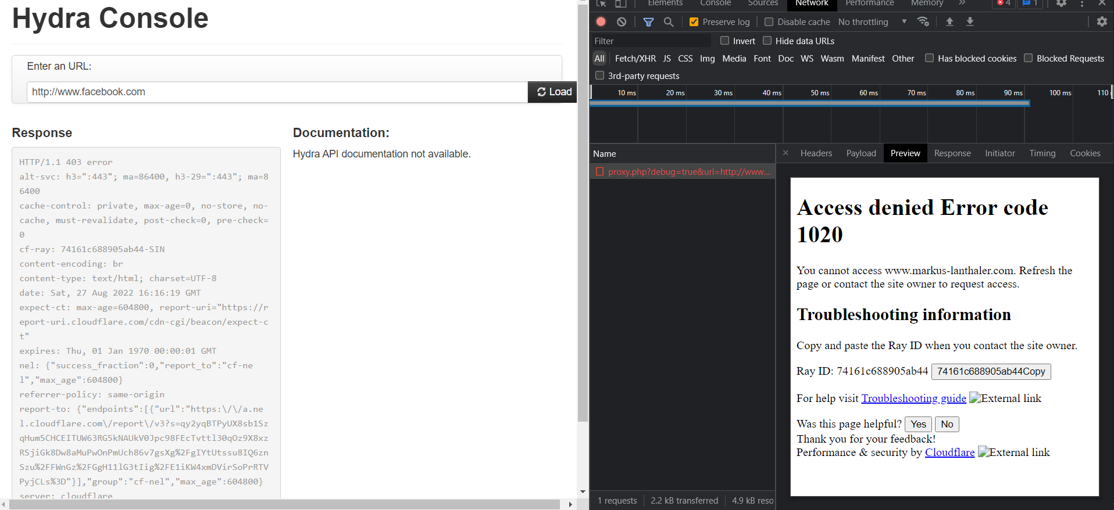The height and width of the screenshot is (510, 1114).
Task: Click No for page helpful
Action: [947, 424]
